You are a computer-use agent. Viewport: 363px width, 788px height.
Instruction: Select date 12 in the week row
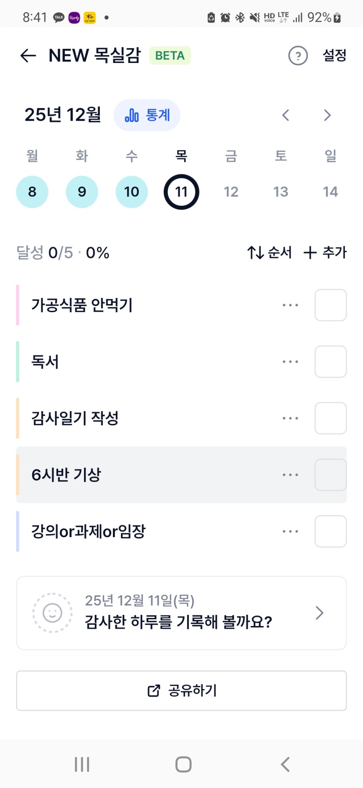coord(231,192)
